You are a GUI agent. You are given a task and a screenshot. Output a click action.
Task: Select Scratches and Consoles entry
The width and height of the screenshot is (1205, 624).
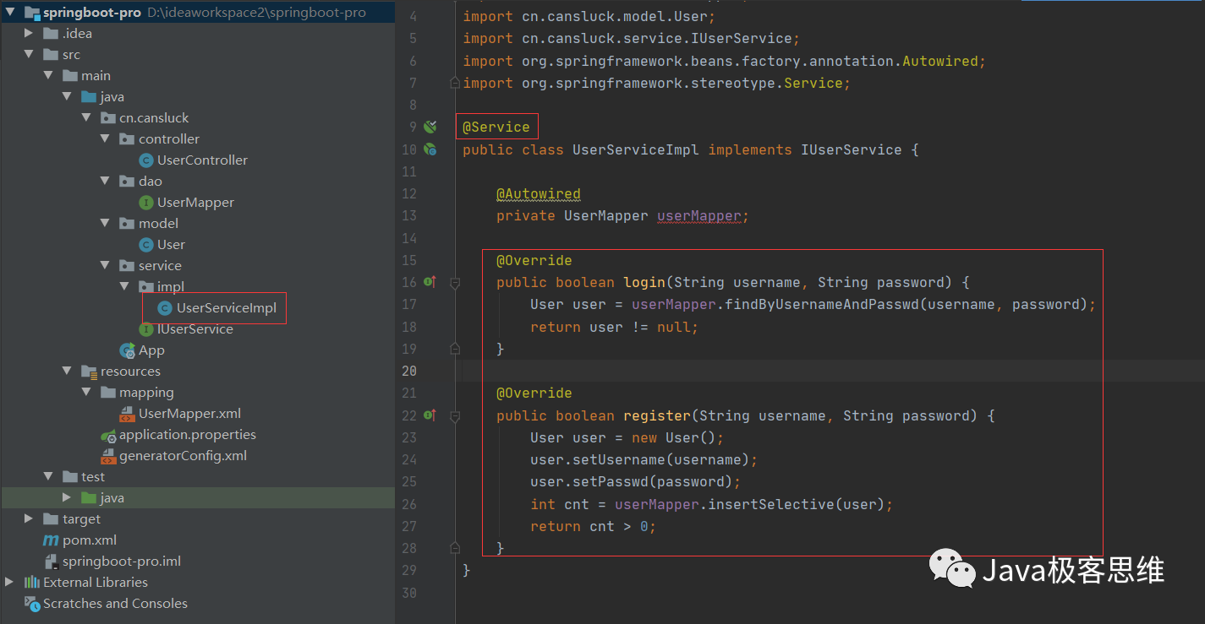pos(115,604)
